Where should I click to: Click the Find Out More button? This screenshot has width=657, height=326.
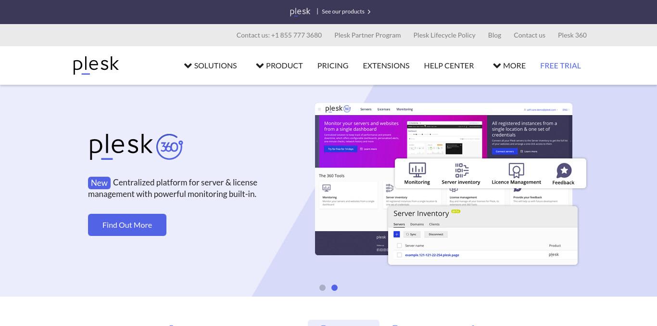127,225
